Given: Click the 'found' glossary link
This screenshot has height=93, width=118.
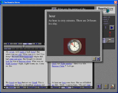Looking at the screenshot, I should click(x=12, y=82).
